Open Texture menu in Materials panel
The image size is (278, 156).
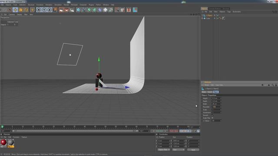pos(24,137)
